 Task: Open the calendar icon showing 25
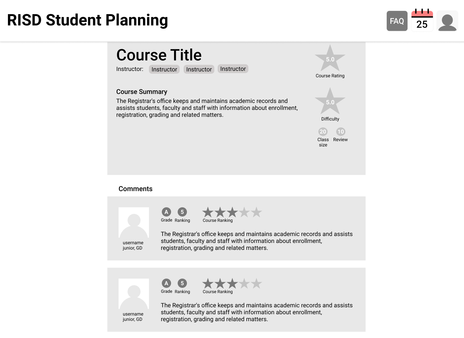point(422,20)
